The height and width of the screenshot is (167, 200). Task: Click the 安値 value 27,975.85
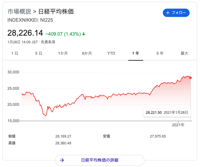click(x=158, y=136)
